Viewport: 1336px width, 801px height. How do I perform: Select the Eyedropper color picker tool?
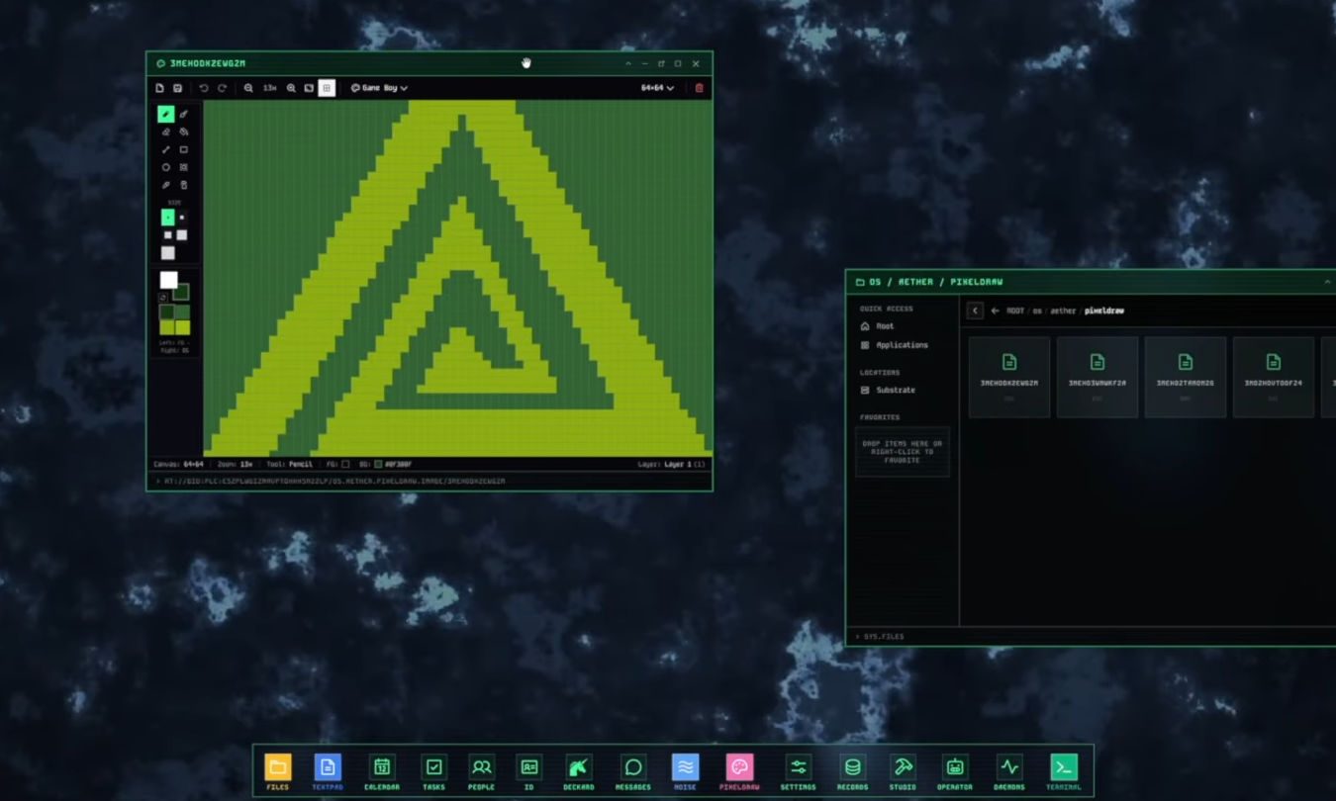tap(166, 185)
